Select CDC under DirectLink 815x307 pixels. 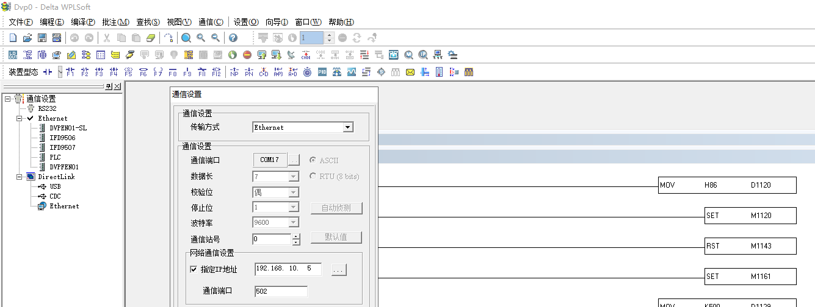[x=55, y=196]
